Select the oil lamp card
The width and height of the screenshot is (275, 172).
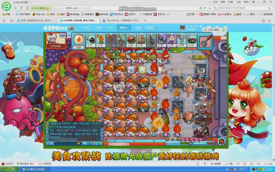[172, 41]
